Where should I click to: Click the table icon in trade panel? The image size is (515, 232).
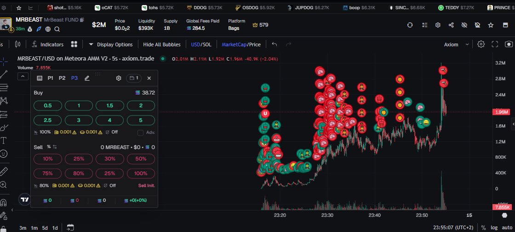pyautogui.click(x=40, y=78)
